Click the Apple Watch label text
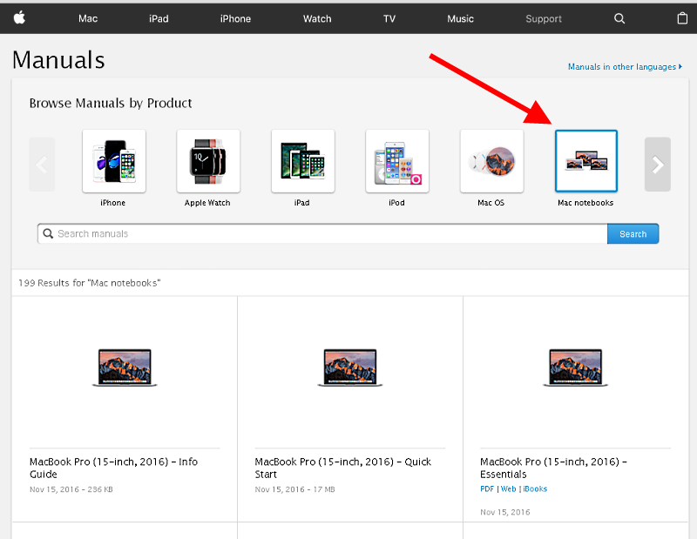697x539 pixels. [x=207, y=203]
